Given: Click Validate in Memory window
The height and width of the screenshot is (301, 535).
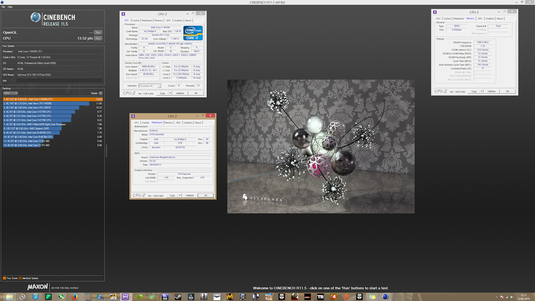Looking at the screenshot, I should pyautogui.click(x=491, y=91).
